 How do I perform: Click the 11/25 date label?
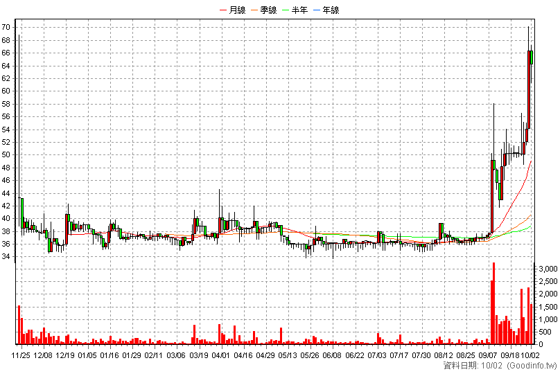tap(21, 355)
